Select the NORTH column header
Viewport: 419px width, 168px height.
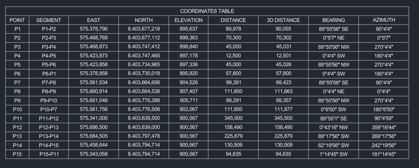[x=144, y=20]
